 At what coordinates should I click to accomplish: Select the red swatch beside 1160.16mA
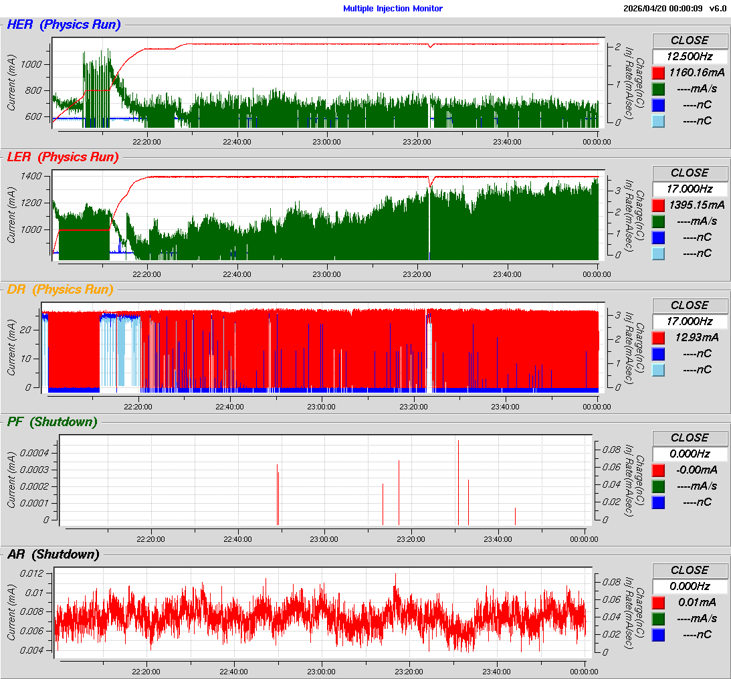point(658,73)
